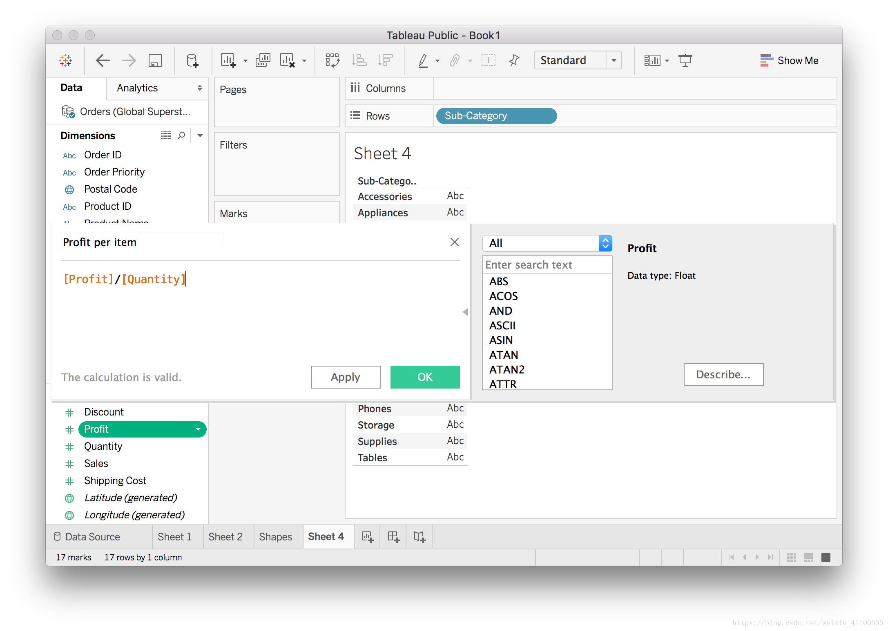888x631 pixels.
Task: Open the clear sheet dropdown arrow
Action: click(304, 61)
